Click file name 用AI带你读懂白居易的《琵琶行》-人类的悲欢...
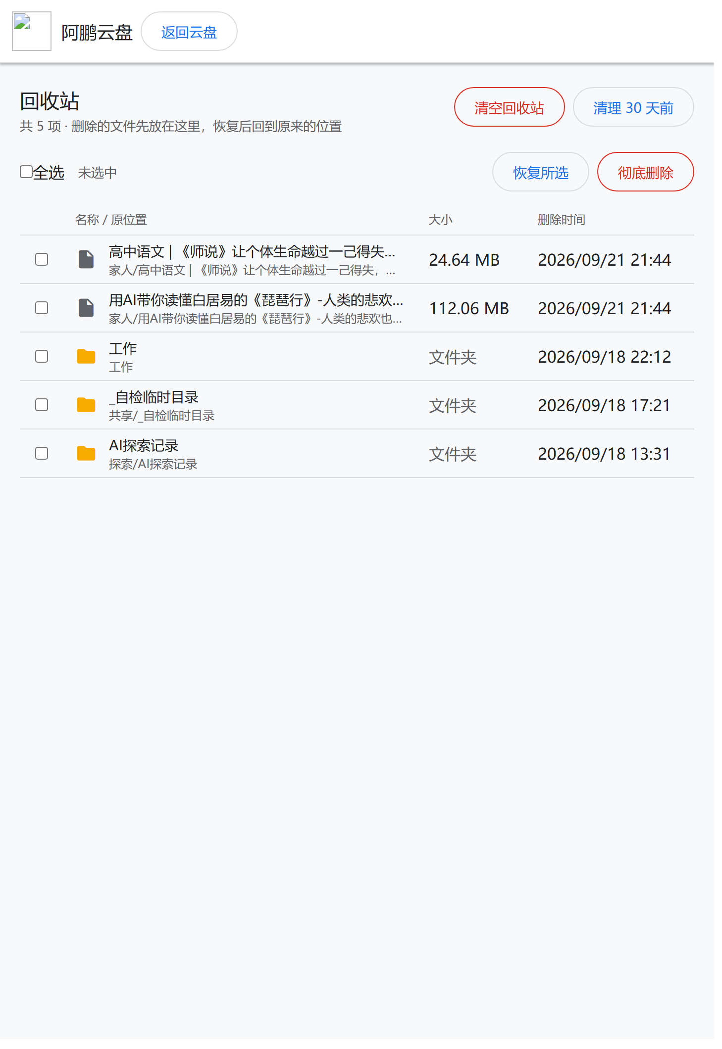The width and height of the screenshot is (722, 1049). click(256, 300)
